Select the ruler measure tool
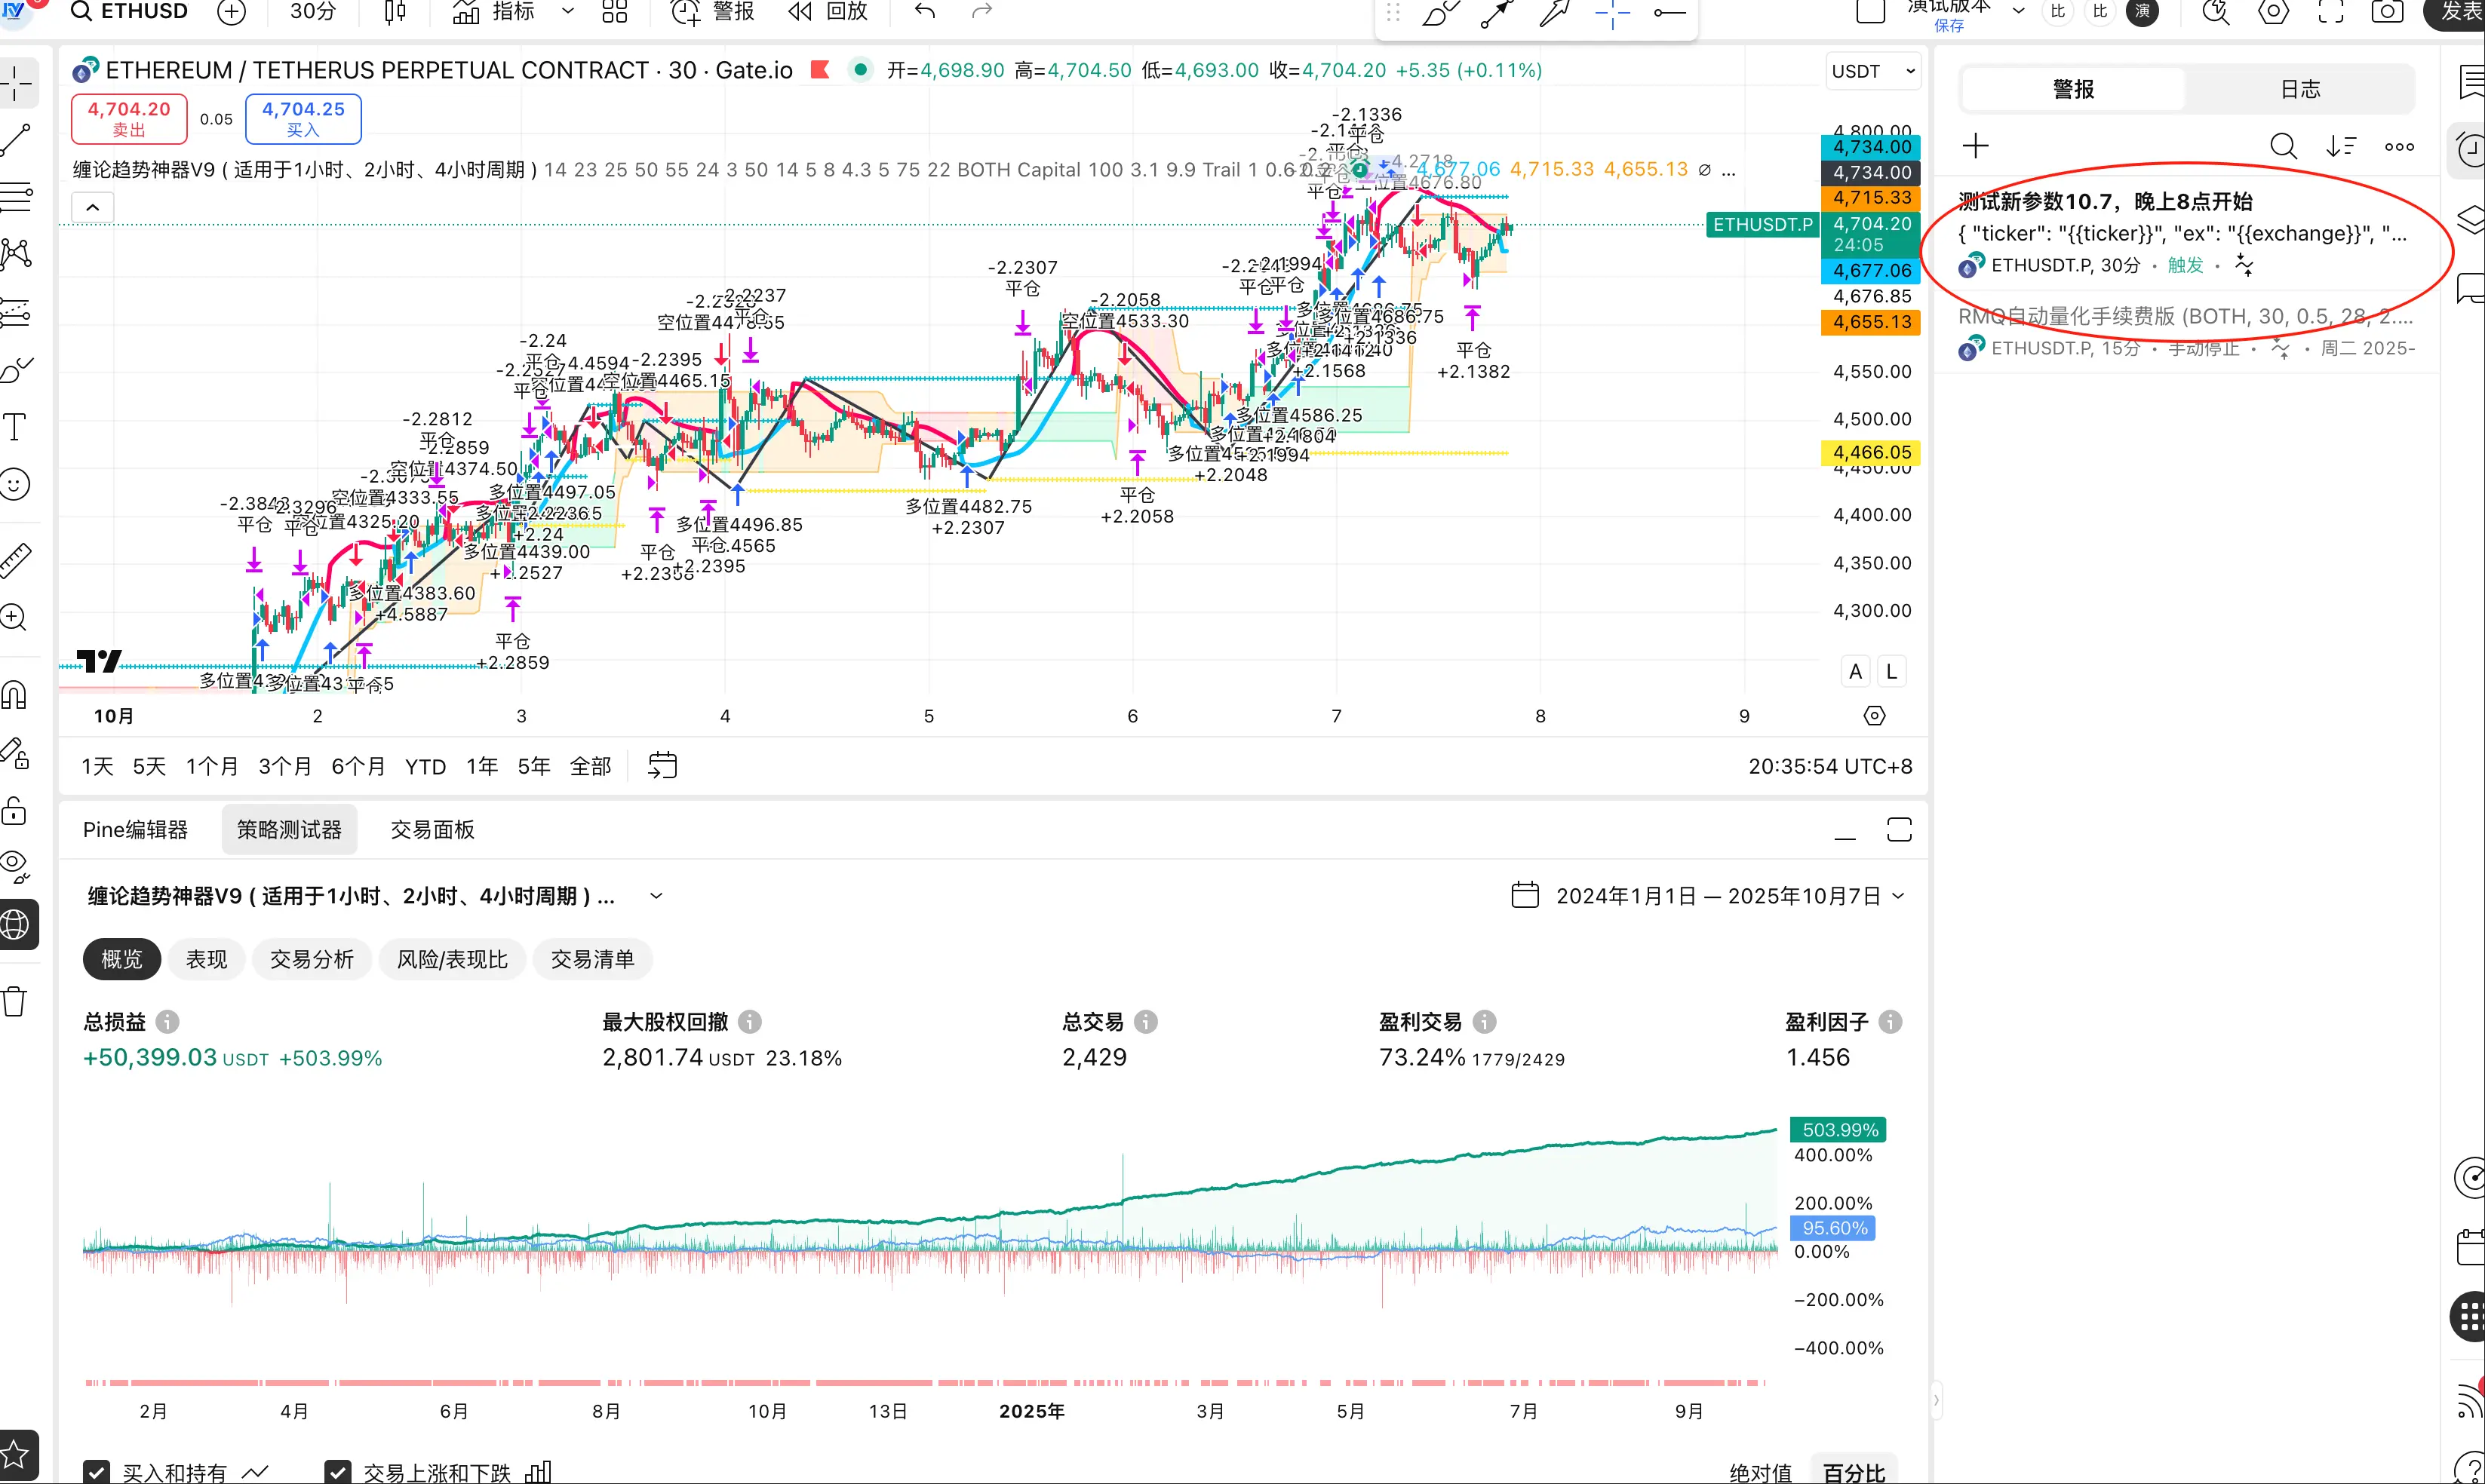Viewport: 2485px width, 1484px height. click(x=16, y=560)
